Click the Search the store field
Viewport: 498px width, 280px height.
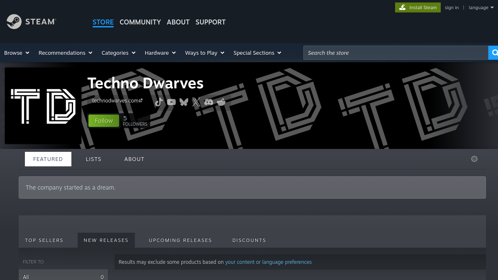point(396,53)
